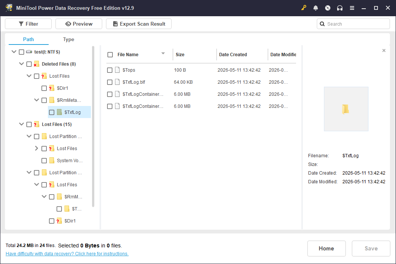Image resolution: width=396 pixels, height=264 pixels.
Task: Open the notifications bell icon
Action: pos(315,8)
